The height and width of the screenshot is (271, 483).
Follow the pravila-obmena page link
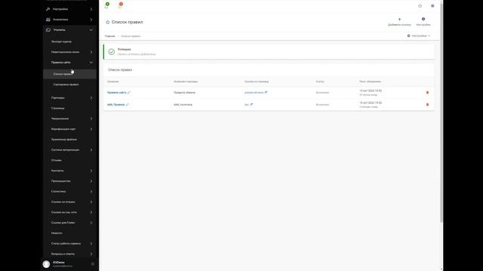click(254, 93)
